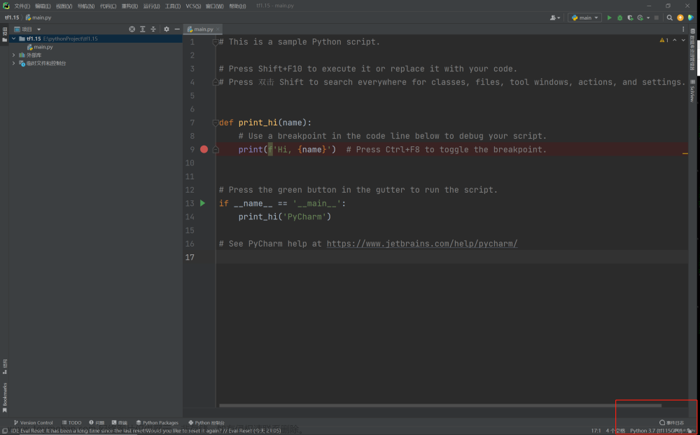Open 文件(F) menu

(22, 6)
